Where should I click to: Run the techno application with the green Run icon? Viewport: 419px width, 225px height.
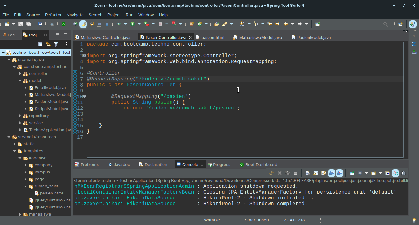coord(133,24)
